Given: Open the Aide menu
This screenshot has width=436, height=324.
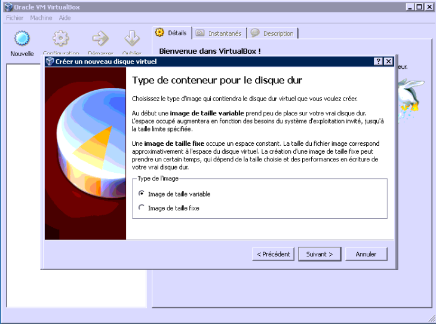Looking at the screenshot, I should click(x=65, y=18).
